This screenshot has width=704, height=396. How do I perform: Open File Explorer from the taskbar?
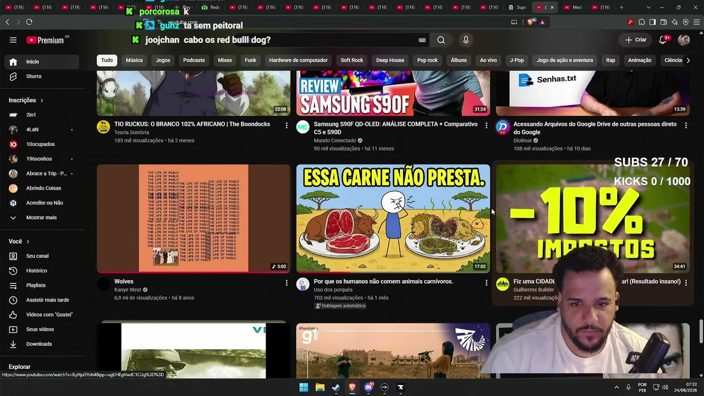[x=320, y=387]
